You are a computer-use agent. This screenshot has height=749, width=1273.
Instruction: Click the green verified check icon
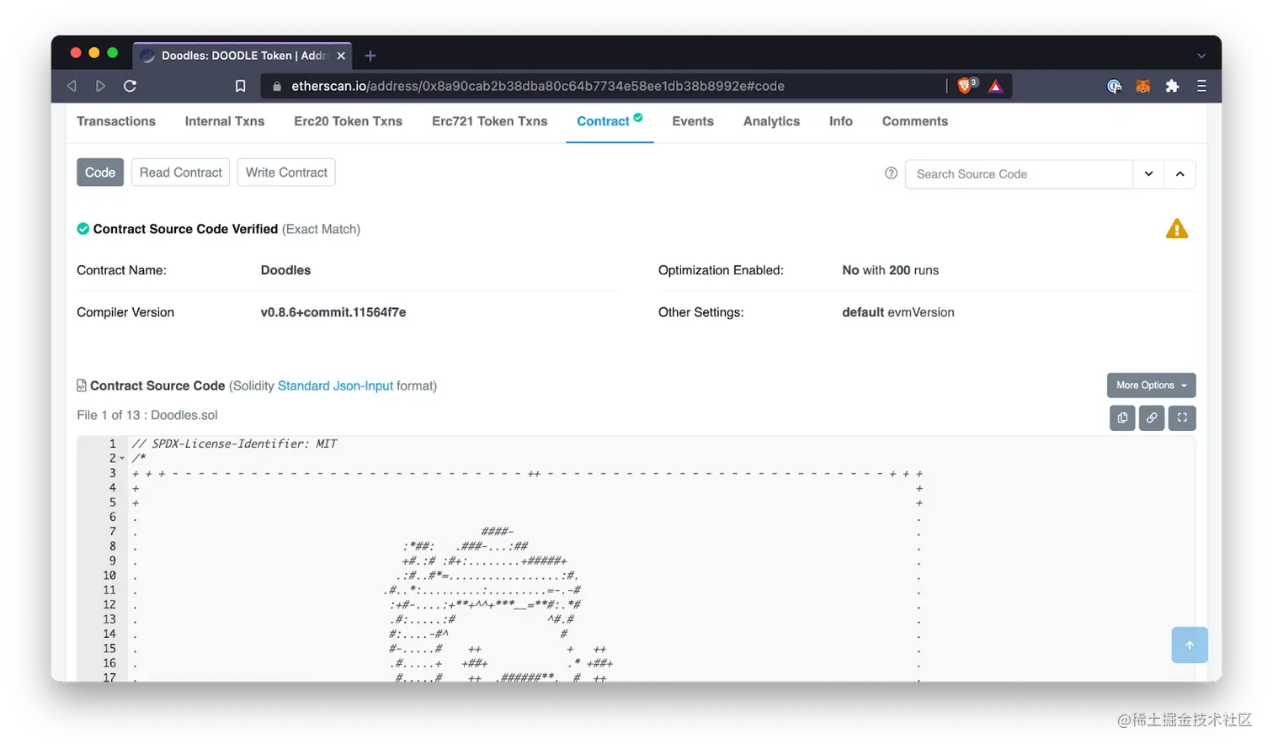pos(83,228)
